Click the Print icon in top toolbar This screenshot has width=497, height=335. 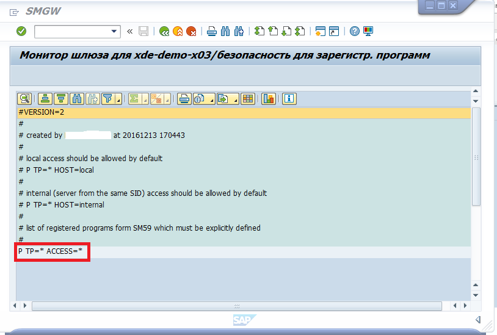(211, 31)
